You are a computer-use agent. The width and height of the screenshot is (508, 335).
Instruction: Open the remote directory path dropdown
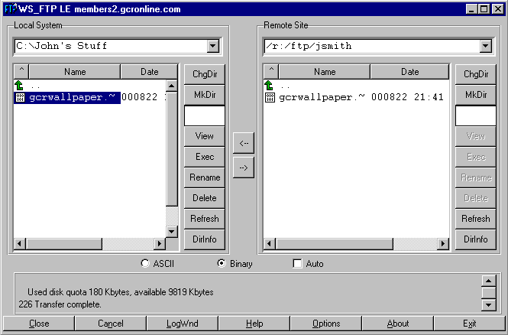tap(486, 46)
